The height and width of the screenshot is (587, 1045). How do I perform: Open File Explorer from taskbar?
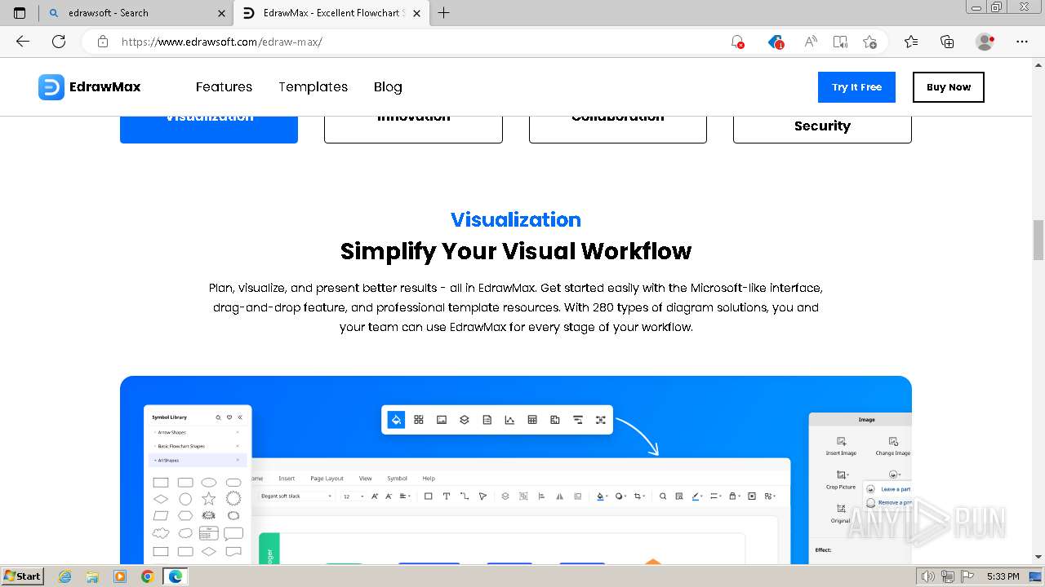(x=92, y=576)
